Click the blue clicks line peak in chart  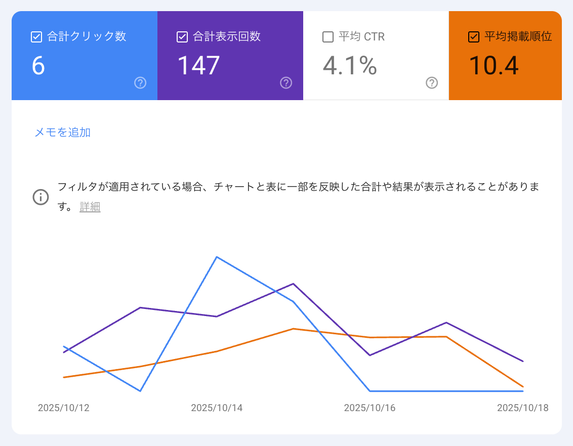[217, 257]
